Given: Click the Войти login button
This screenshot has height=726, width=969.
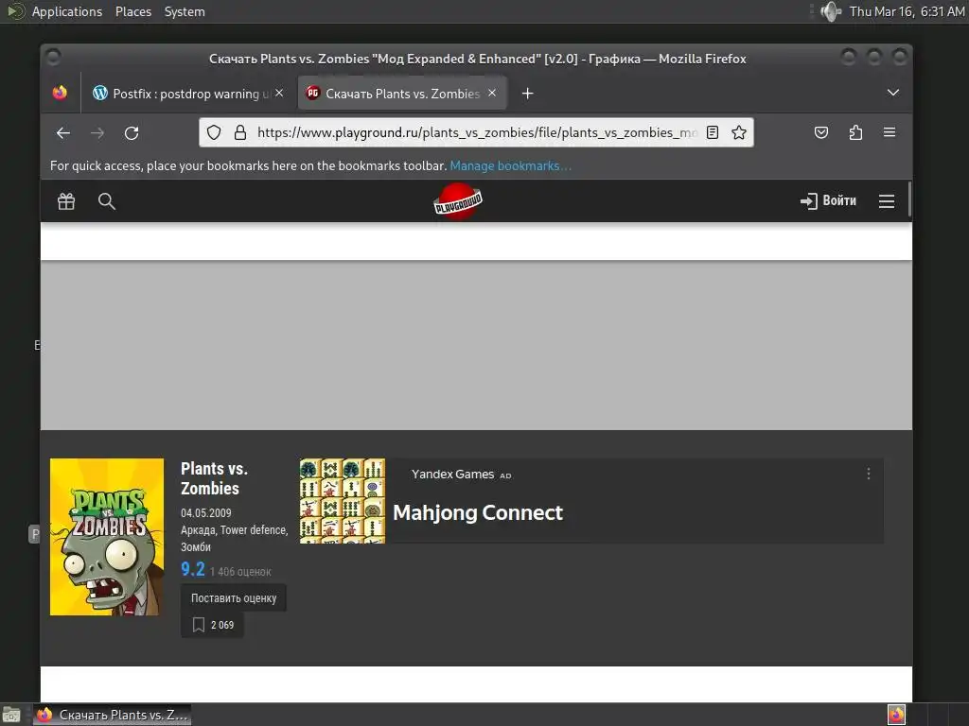Looking at the screenshot, I should (x=828, y=200).
